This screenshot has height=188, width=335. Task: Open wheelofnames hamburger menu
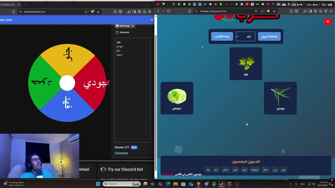coord(152,20)
